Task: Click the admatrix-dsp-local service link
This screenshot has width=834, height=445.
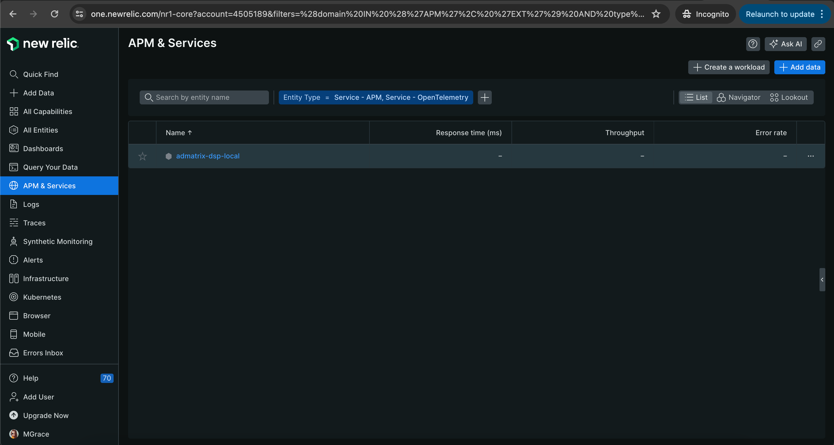Action: (208, 156)
